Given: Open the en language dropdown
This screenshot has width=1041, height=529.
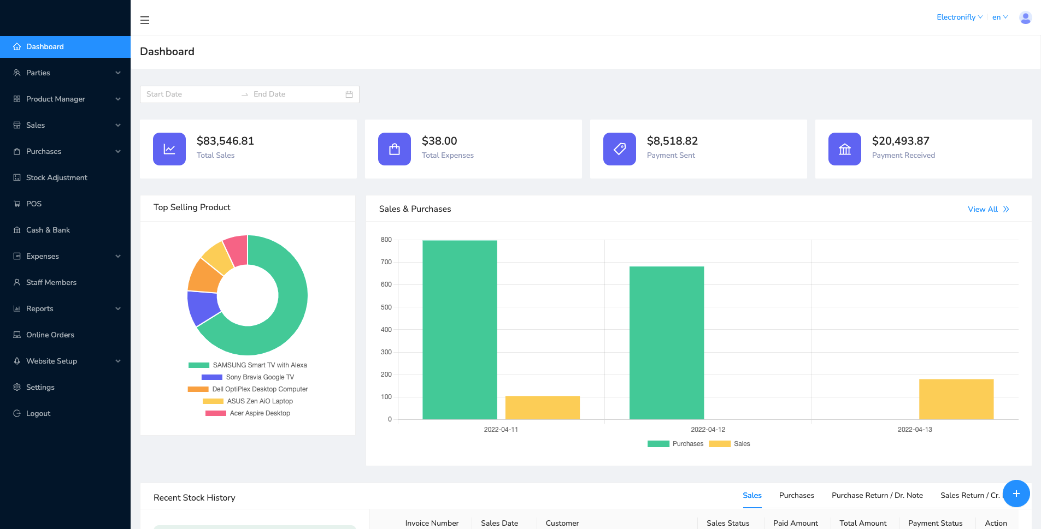Looking at the screenshot, I should pyautogui.click(x=1000, y=17).
